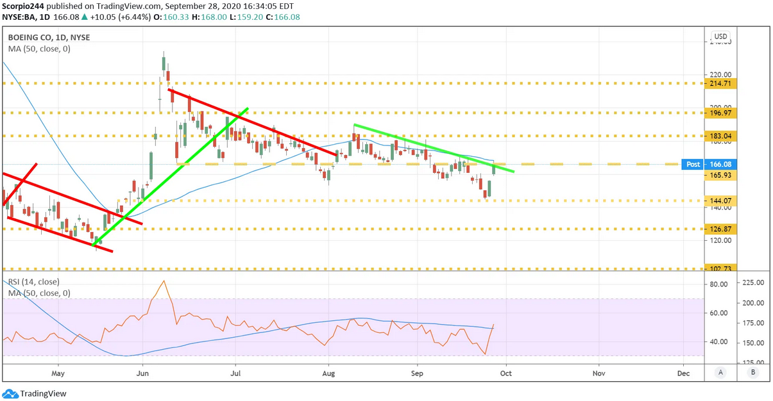
Task: Click the Jun label on the time axis
Action: point(142,372)
